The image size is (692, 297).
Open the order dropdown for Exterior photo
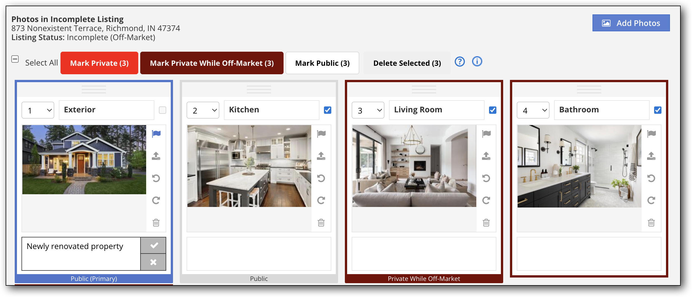click(38, 110)
